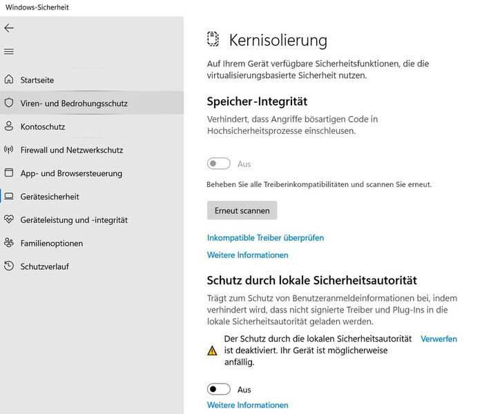Viewport: 482px width, 414px height.
Task: Click the App- und Browsersteuerung window icon
Action: 9,172
